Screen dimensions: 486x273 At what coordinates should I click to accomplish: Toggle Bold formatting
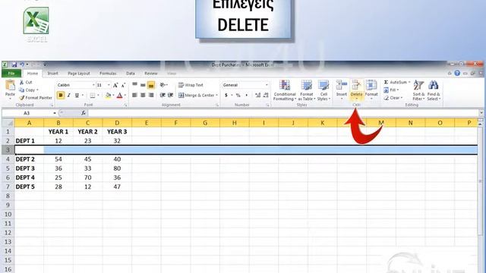coord(61,96)
